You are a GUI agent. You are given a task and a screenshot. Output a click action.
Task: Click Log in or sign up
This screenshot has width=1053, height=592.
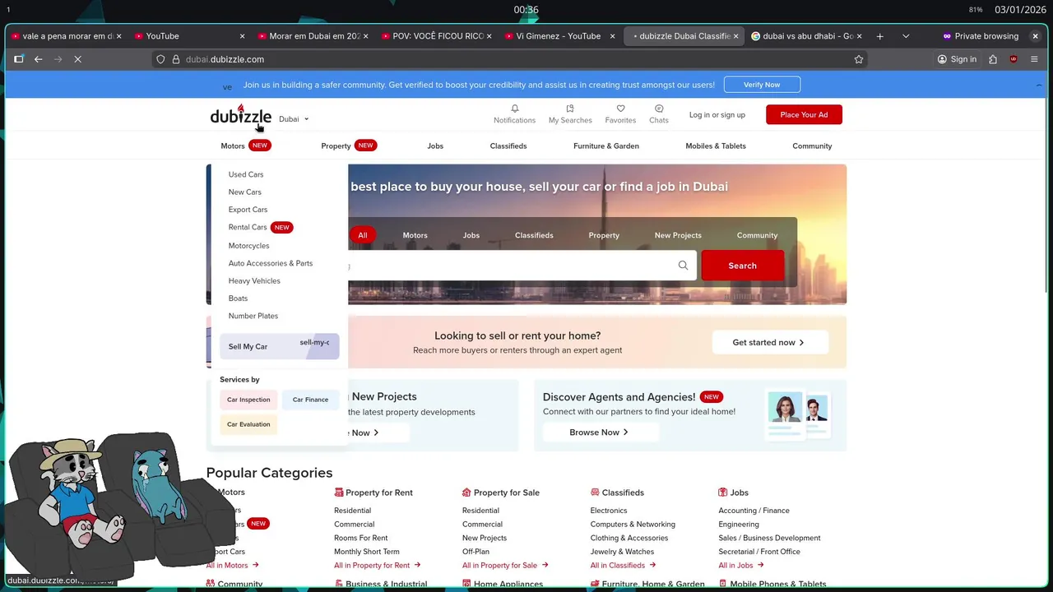click(717, 115)
